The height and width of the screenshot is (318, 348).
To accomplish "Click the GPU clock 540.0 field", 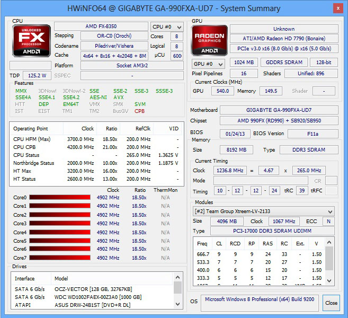I will [x=222, y=91].
